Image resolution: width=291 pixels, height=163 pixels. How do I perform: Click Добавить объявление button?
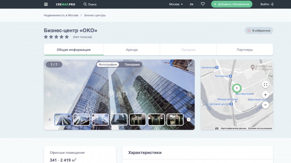pyautogui.click(x=232, y=4)
